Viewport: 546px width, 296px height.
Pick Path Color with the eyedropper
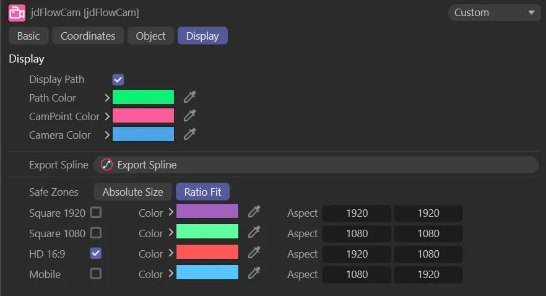(190, 97)
